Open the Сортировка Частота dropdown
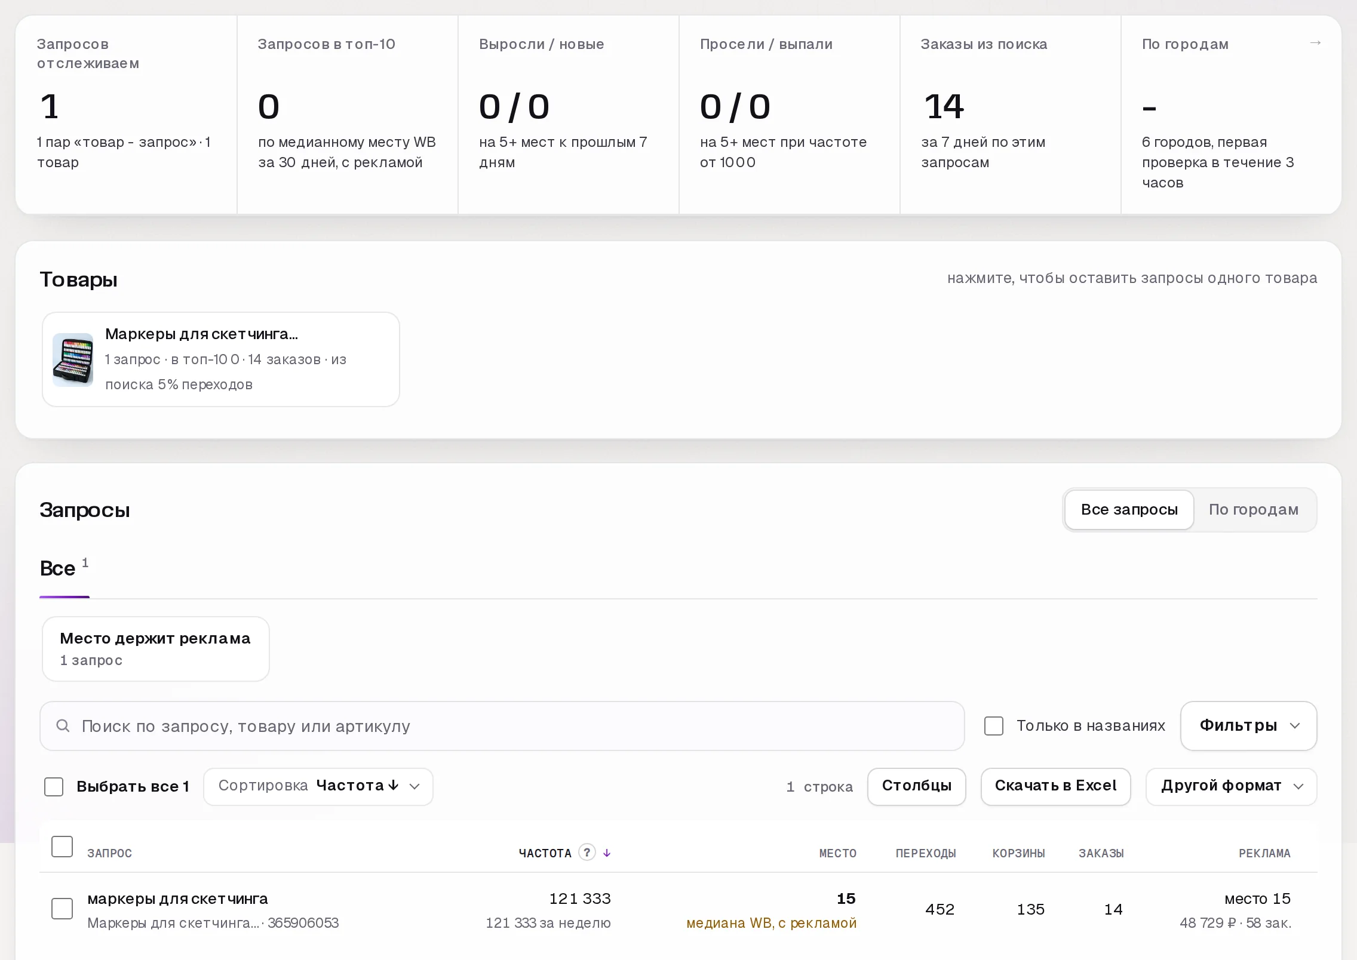 point(318,786)
